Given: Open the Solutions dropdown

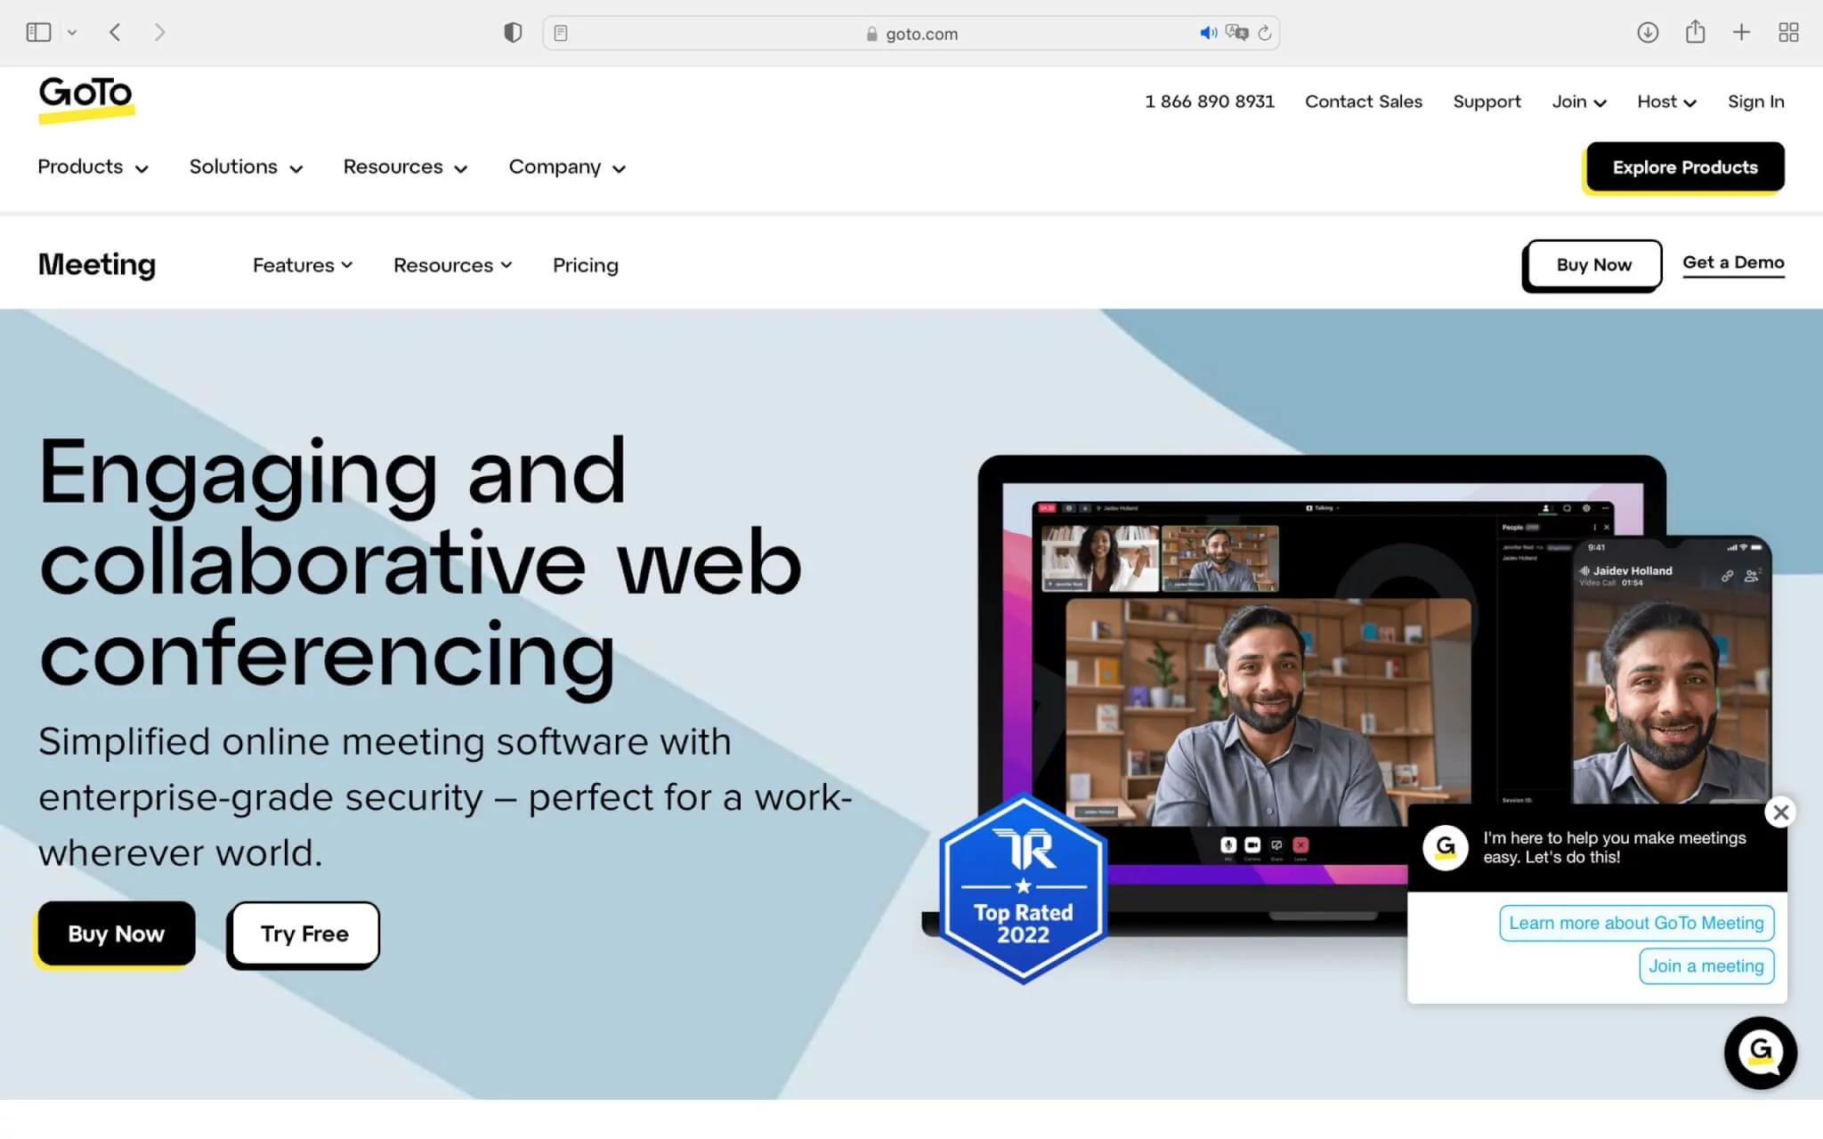Looking at the screenshot, I should click(245, 166).
